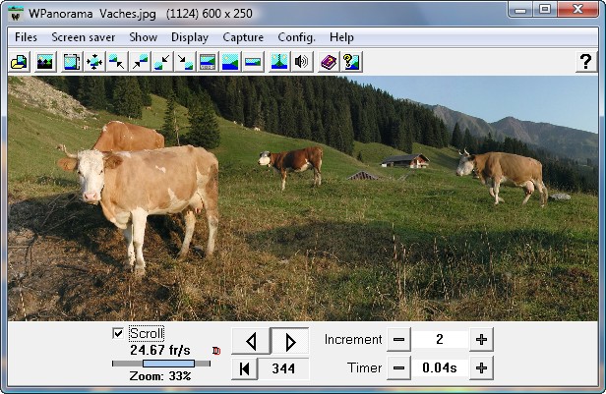606x394 pixels.
Task: Open the Files menu
Action: [x=27, y=37]
